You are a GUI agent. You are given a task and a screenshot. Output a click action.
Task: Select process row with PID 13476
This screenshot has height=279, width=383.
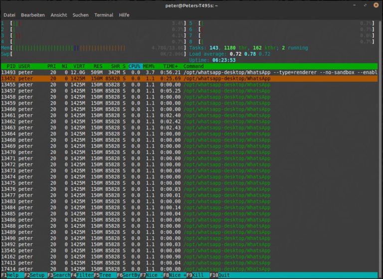coord(189,189)
